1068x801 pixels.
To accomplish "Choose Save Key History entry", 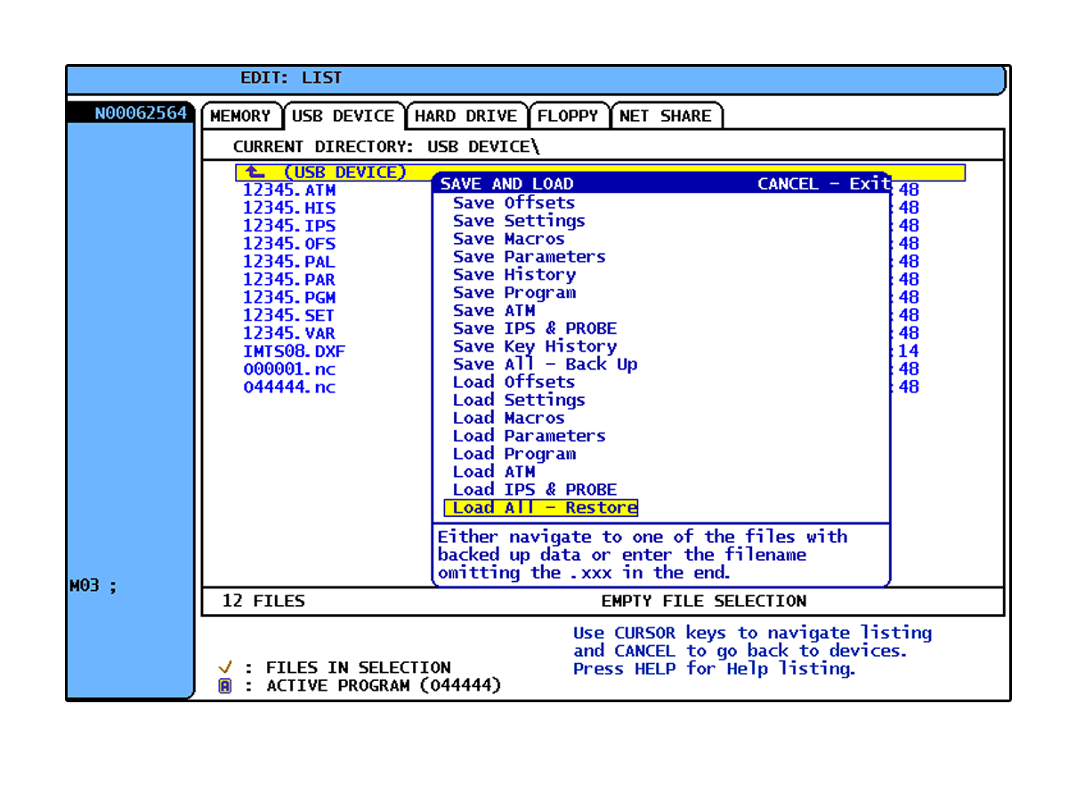I will [534, 346].
